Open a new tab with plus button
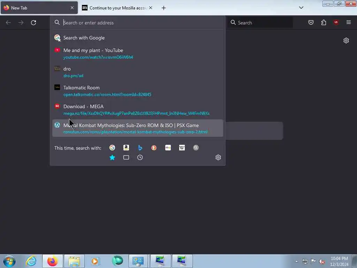 [x=164, y=8]
